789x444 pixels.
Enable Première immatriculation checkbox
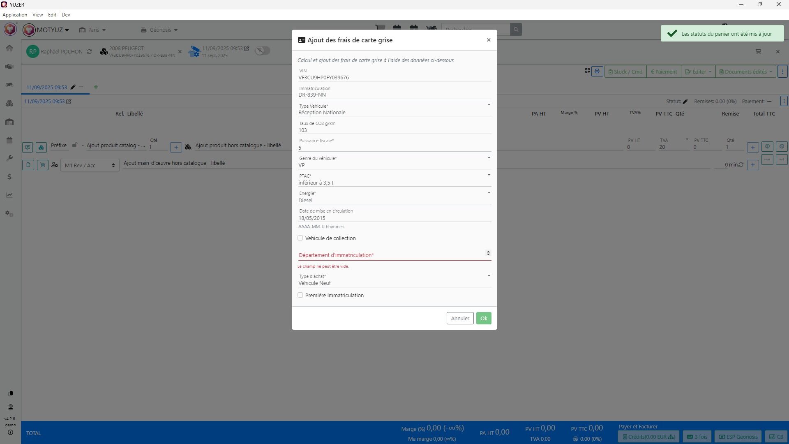pyautogui.click(x=300, y=295)
